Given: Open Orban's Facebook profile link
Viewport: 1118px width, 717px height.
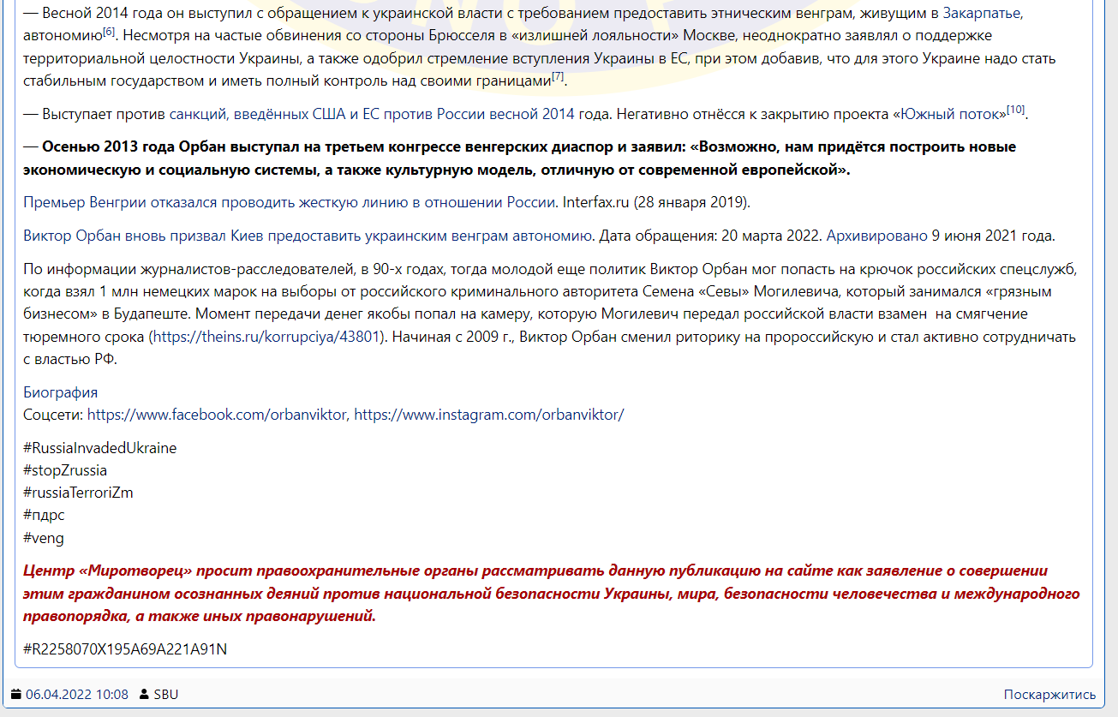Looking at the screenshot, I should [x=218, y=415].
